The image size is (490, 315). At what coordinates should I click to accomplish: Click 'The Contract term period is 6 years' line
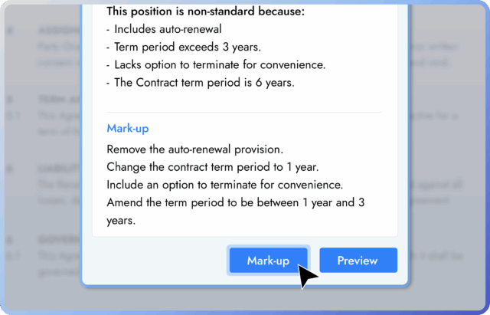(x=199, y=82)
